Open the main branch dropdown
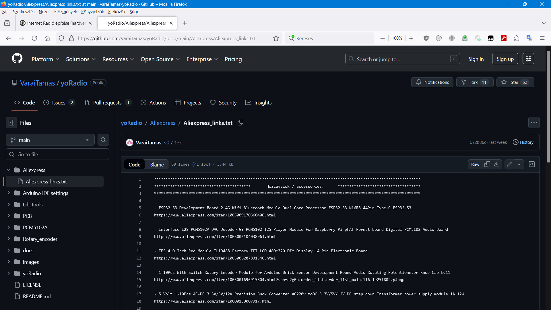This screenshot has height=310, width=551. [x=50, y=140]
